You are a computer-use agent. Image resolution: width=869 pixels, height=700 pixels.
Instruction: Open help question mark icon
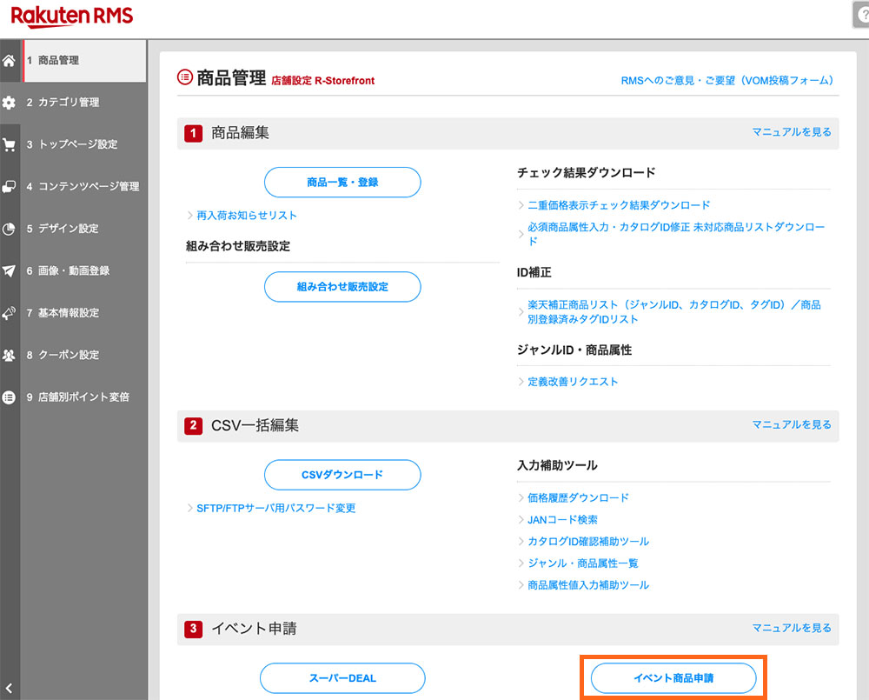861,15
